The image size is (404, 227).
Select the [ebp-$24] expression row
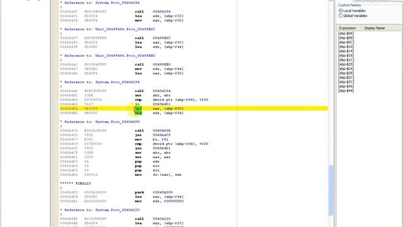coord(346,69)
